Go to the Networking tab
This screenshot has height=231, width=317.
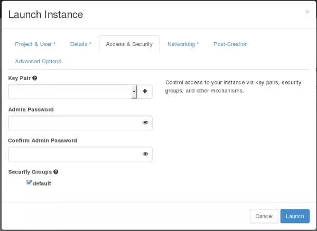(x=183, y=44)
